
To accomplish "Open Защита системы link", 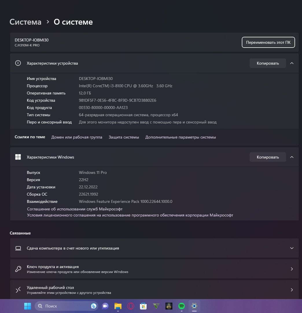I will click(x=124, y=137).
